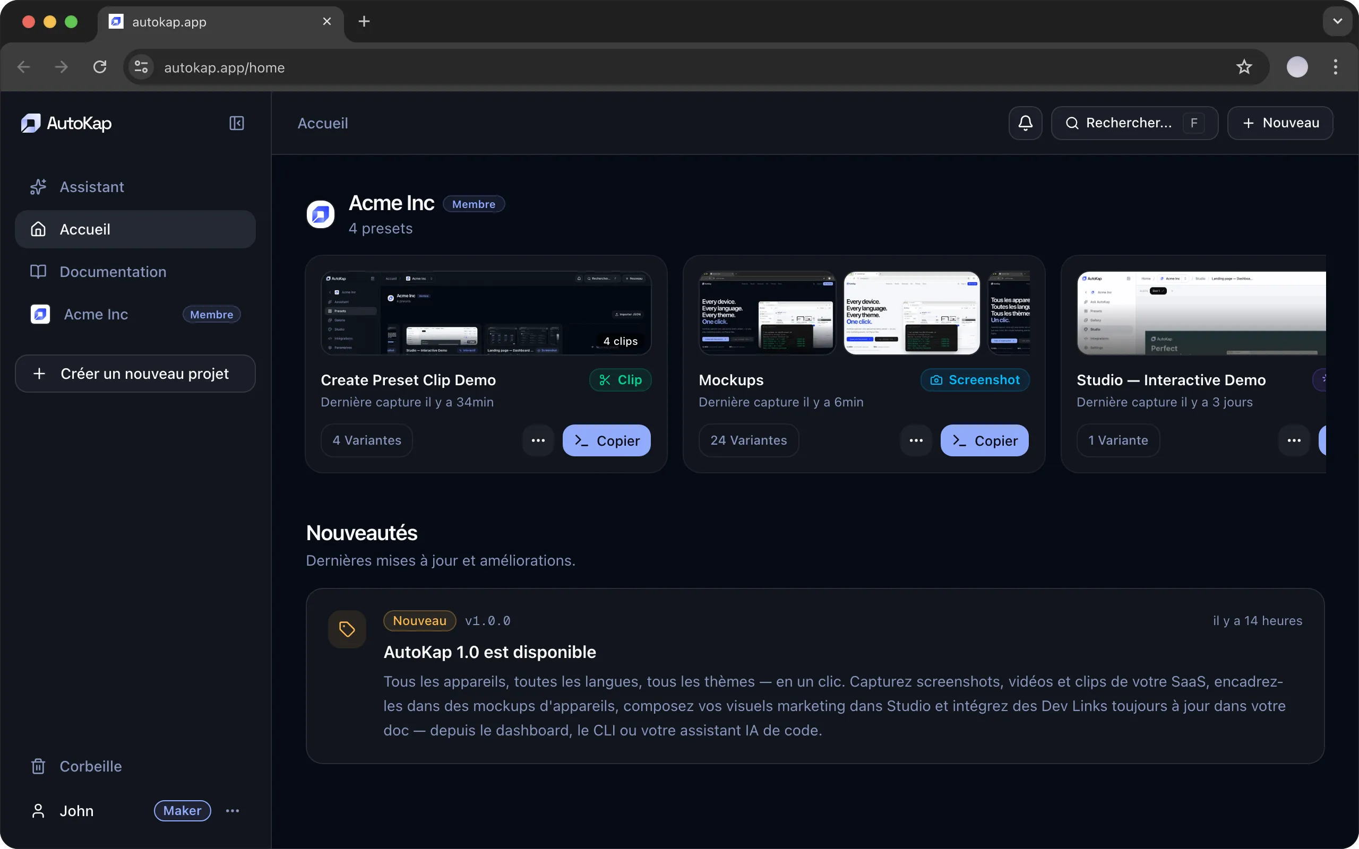The image size is (1359, 849).
Task: Open the Mockups preview thumbnail
Action: pos(864,312)
